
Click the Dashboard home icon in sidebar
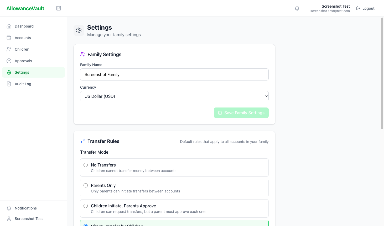click(x=9, y=26)
